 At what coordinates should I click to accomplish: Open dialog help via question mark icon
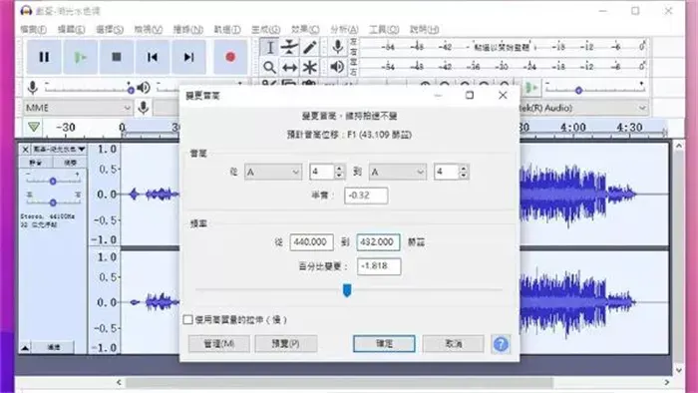point(501,344)
